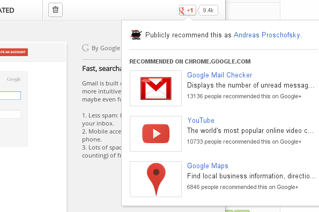The image size is (319, 212).
Task: Click '6846 people recommended this on Google+'
Action: pyautogui.click(x=242, y=187)
